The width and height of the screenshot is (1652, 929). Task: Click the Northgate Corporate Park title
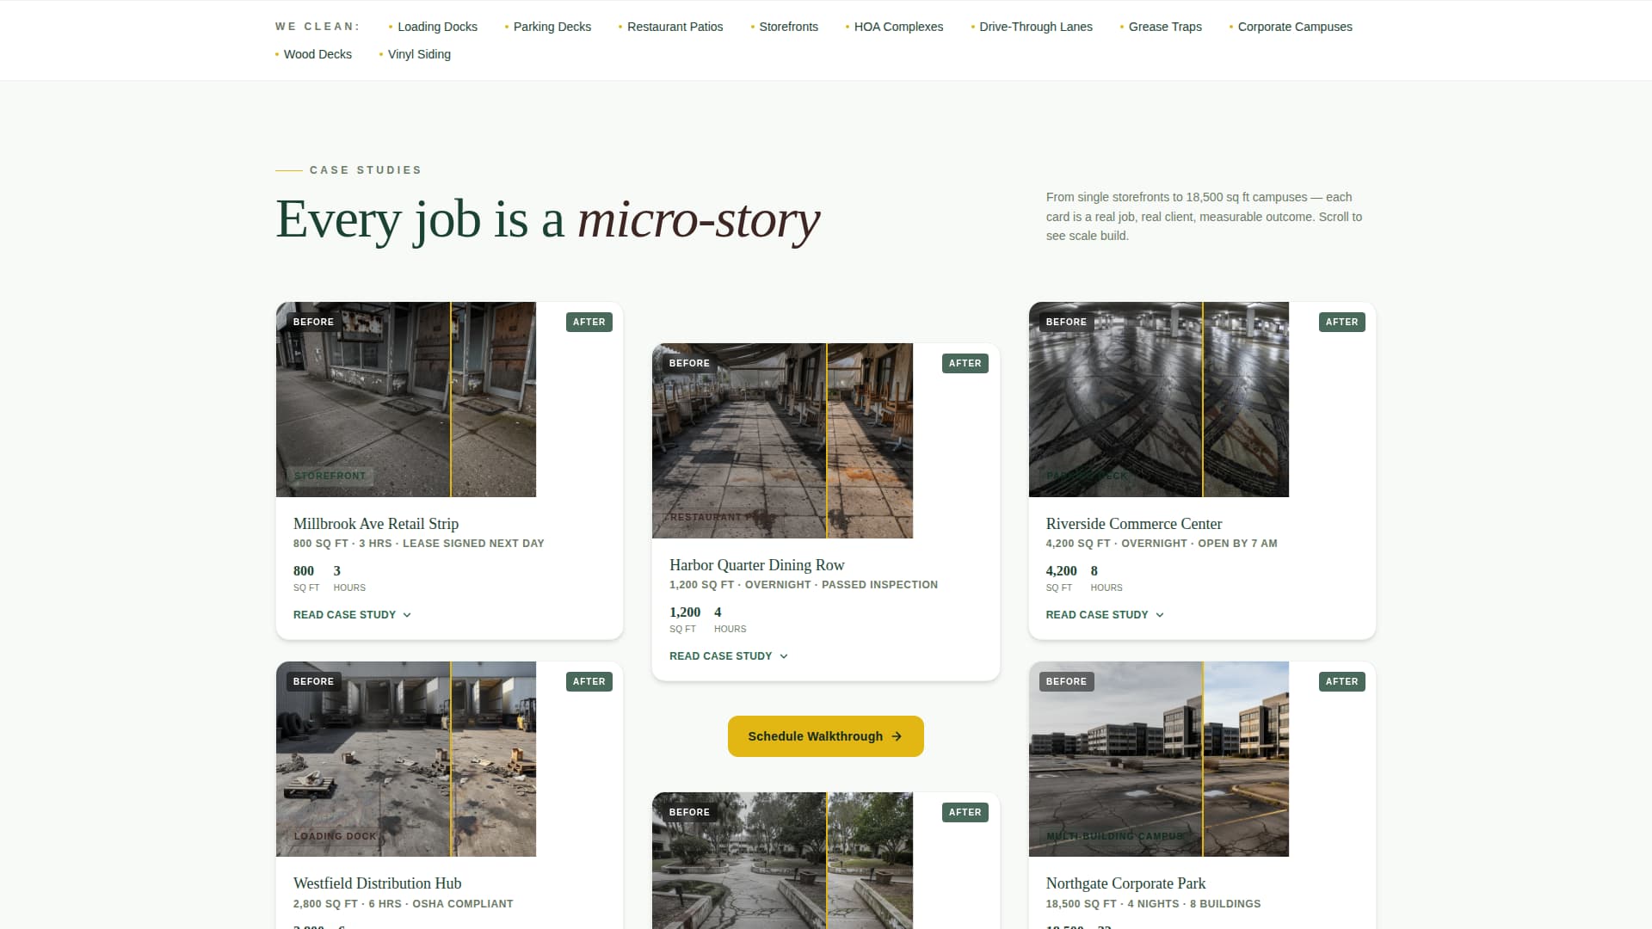point(1125,883)
